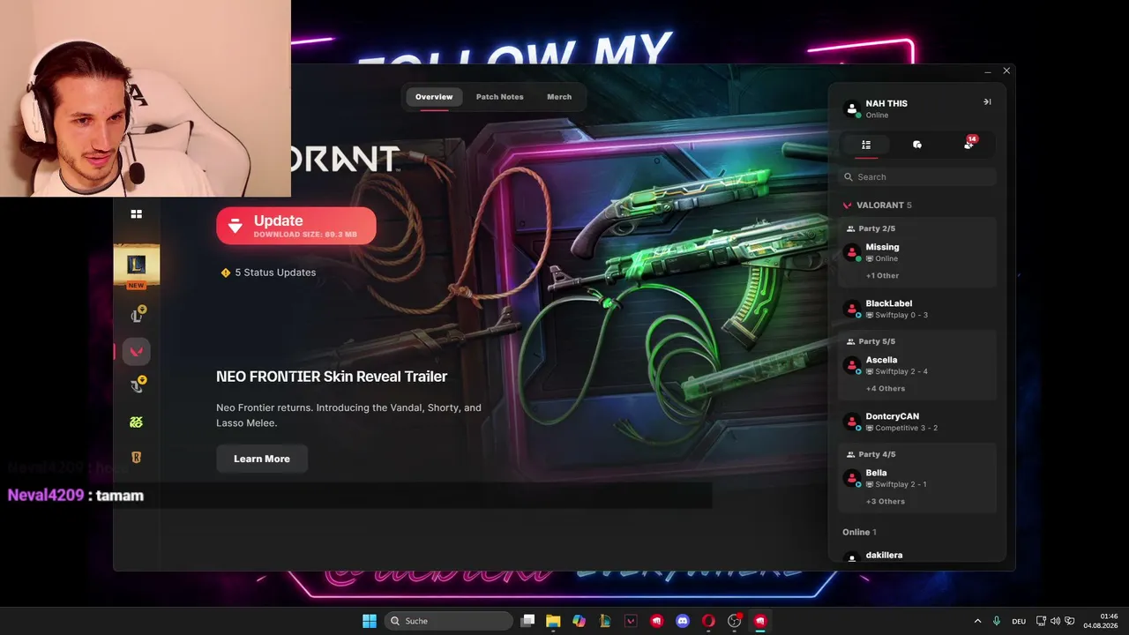1129x635 pixels.
Task: Change the DEU keyboard language
Action: pos(1019,621)
